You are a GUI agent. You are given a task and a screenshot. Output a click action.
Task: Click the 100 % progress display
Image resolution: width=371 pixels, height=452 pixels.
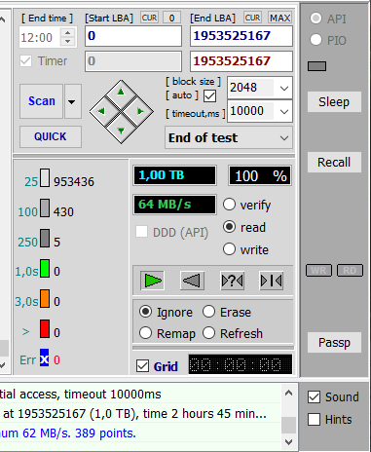[260, 175]
